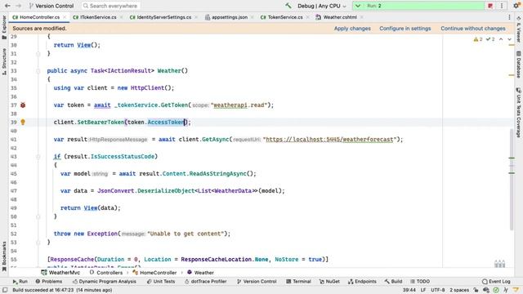Open the run widget more options menu

click(x=501, y=6)
